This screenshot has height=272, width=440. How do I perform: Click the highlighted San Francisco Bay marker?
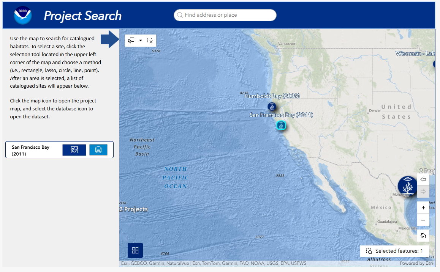coord(281,126)
